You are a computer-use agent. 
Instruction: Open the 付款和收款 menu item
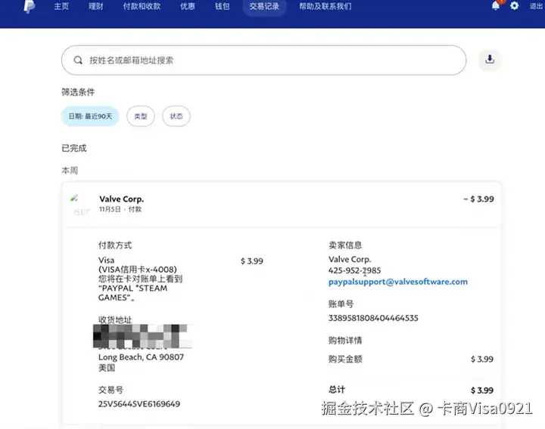pos(142,6)
